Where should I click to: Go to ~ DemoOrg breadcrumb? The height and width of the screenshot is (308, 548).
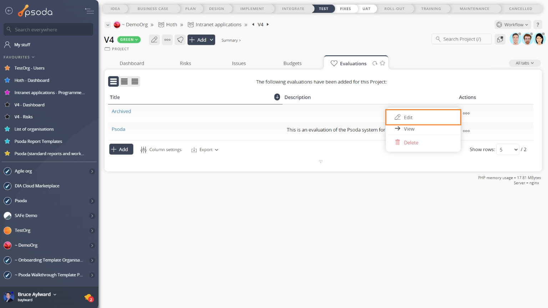click(x=135, y=25)
